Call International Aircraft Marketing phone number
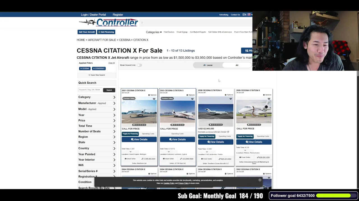 pos(263,157)
